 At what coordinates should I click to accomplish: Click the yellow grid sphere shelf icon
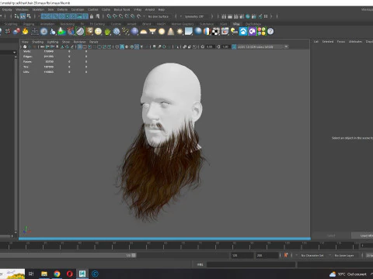98,32
